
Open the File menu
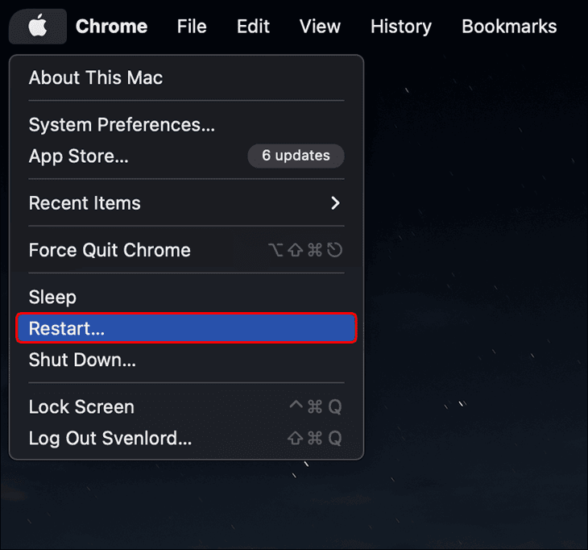click(x=192, y=27)
